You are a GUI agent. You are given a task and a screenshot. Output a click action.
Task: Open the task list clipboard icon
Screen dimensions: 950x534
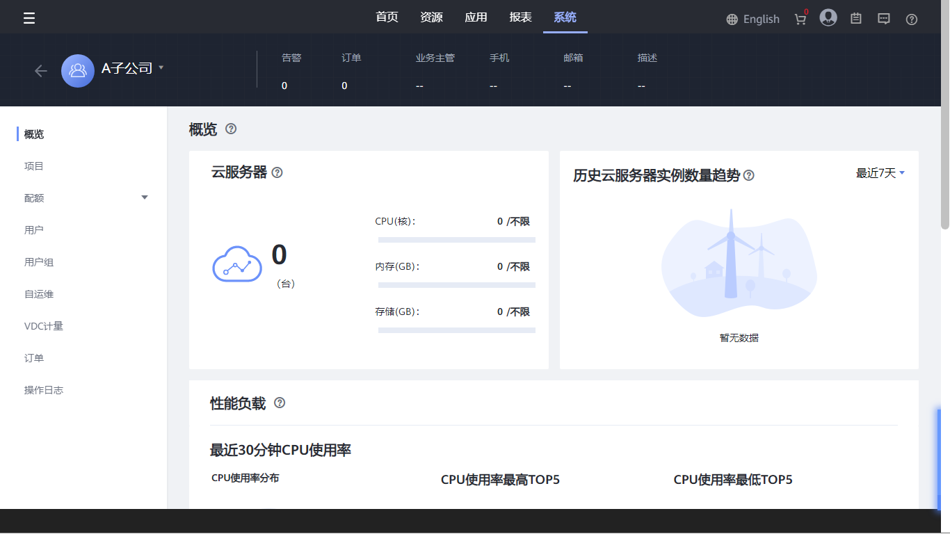coord(856,19)
